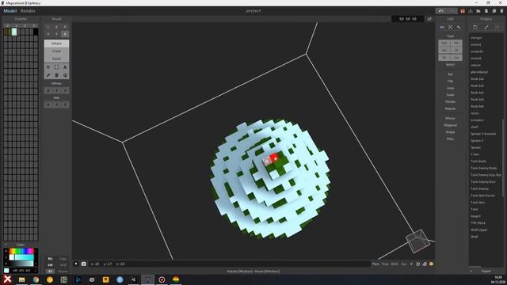Click the Fill tool button
Screen dimensions: 507x285
pos(456,43)
